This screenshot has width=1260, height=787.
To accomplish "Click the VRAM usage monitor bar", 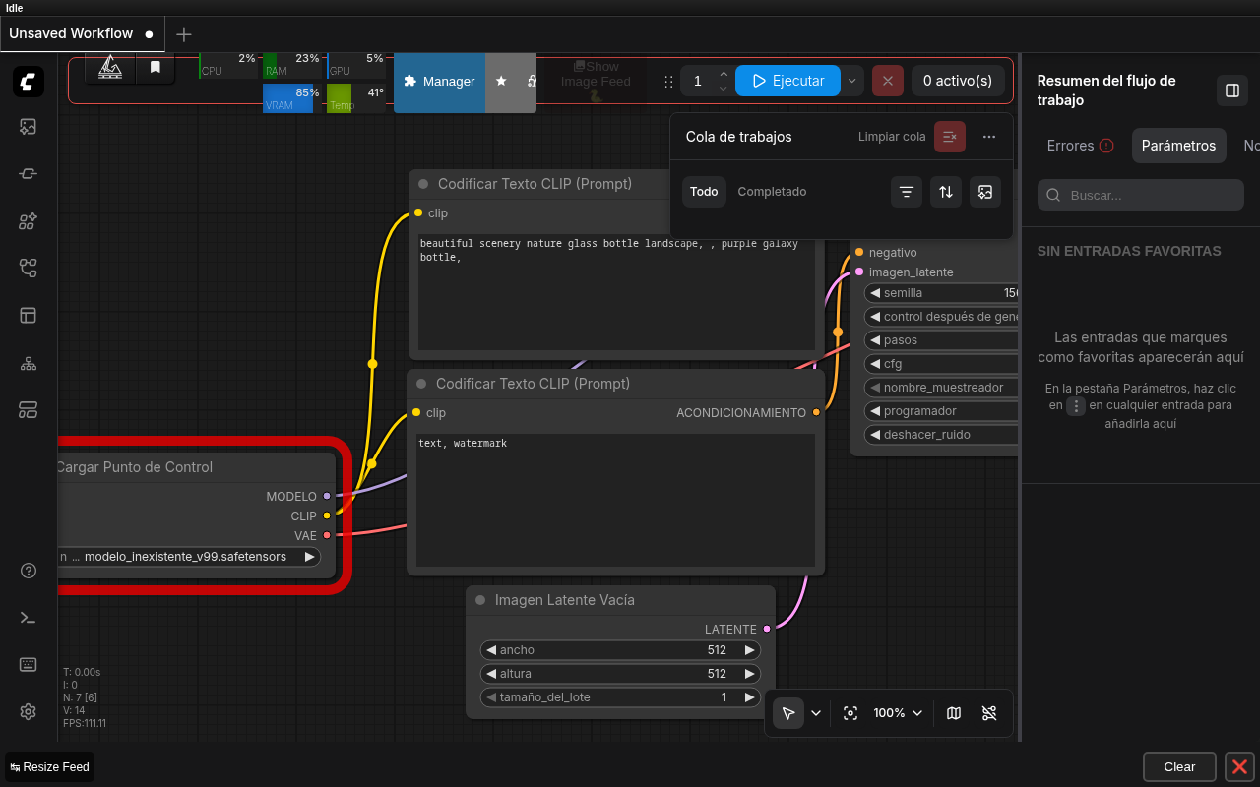I will (291, 97).
